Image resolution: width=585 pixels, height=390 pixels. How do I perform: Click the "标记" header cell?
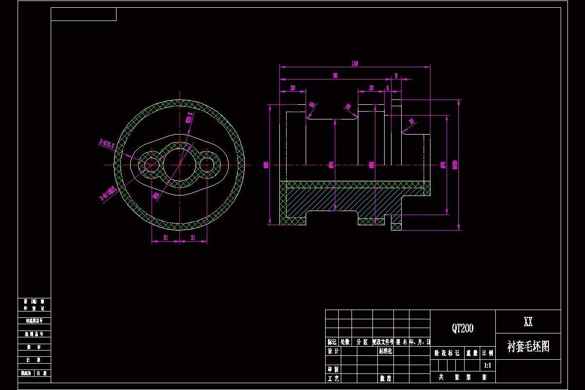[332, 342]
